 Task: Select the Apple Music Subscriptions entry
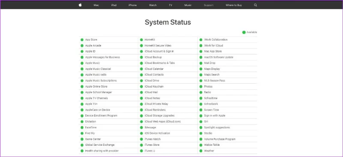point(101,81)
